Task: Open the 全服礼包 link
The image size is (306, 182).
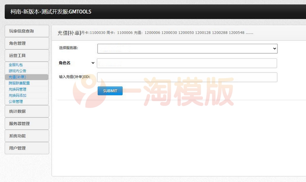Action: point(16,65)
